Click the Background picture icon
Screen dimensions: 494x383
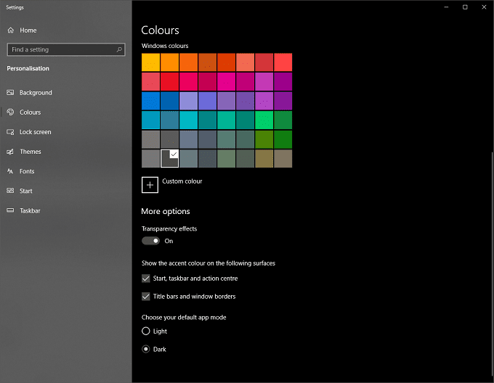11,93
